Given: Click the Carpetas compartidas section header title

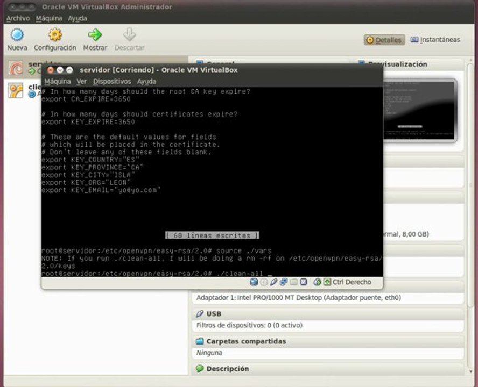Looking at the screenshot, I should [x=247, y=341].
